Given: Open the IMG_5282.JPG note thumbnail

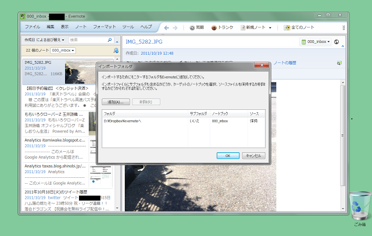Looking at the screenshot, I should 81,72.
